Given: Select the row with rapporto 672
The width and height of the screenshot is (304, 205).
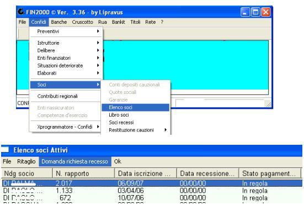Looking at the screenshot, I should [x=152, y=198].
